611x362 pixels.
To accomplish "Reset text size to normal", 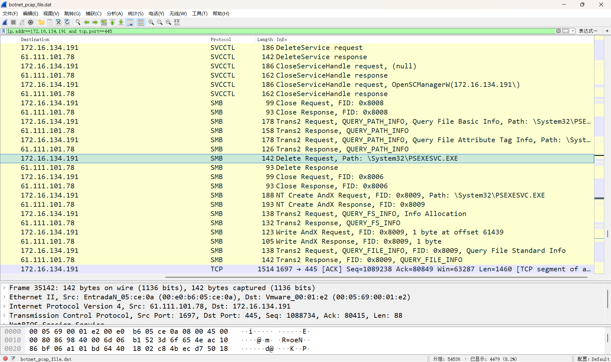I will click(168, 22).
